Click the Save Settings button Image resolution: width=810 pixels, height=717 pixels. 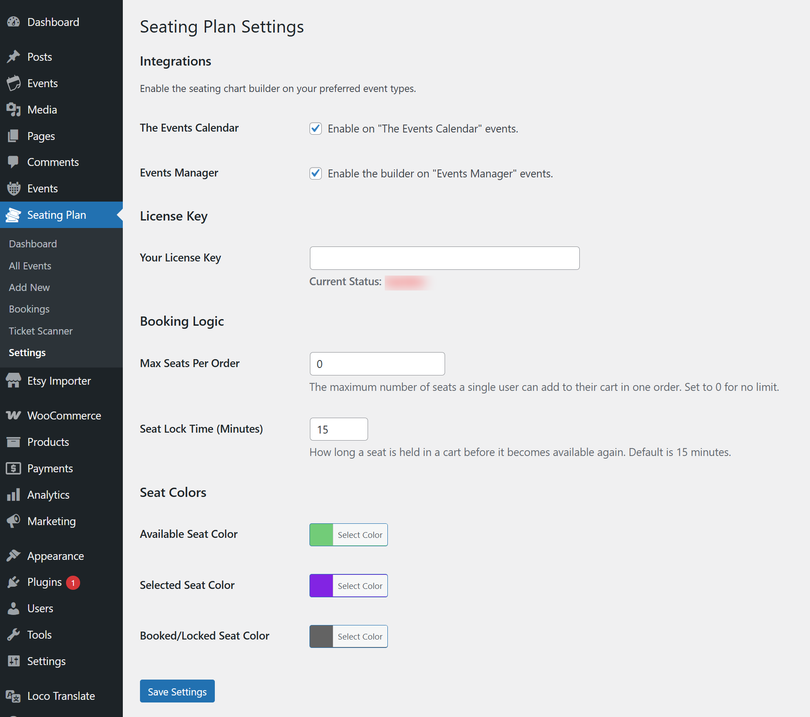(177, 691)
